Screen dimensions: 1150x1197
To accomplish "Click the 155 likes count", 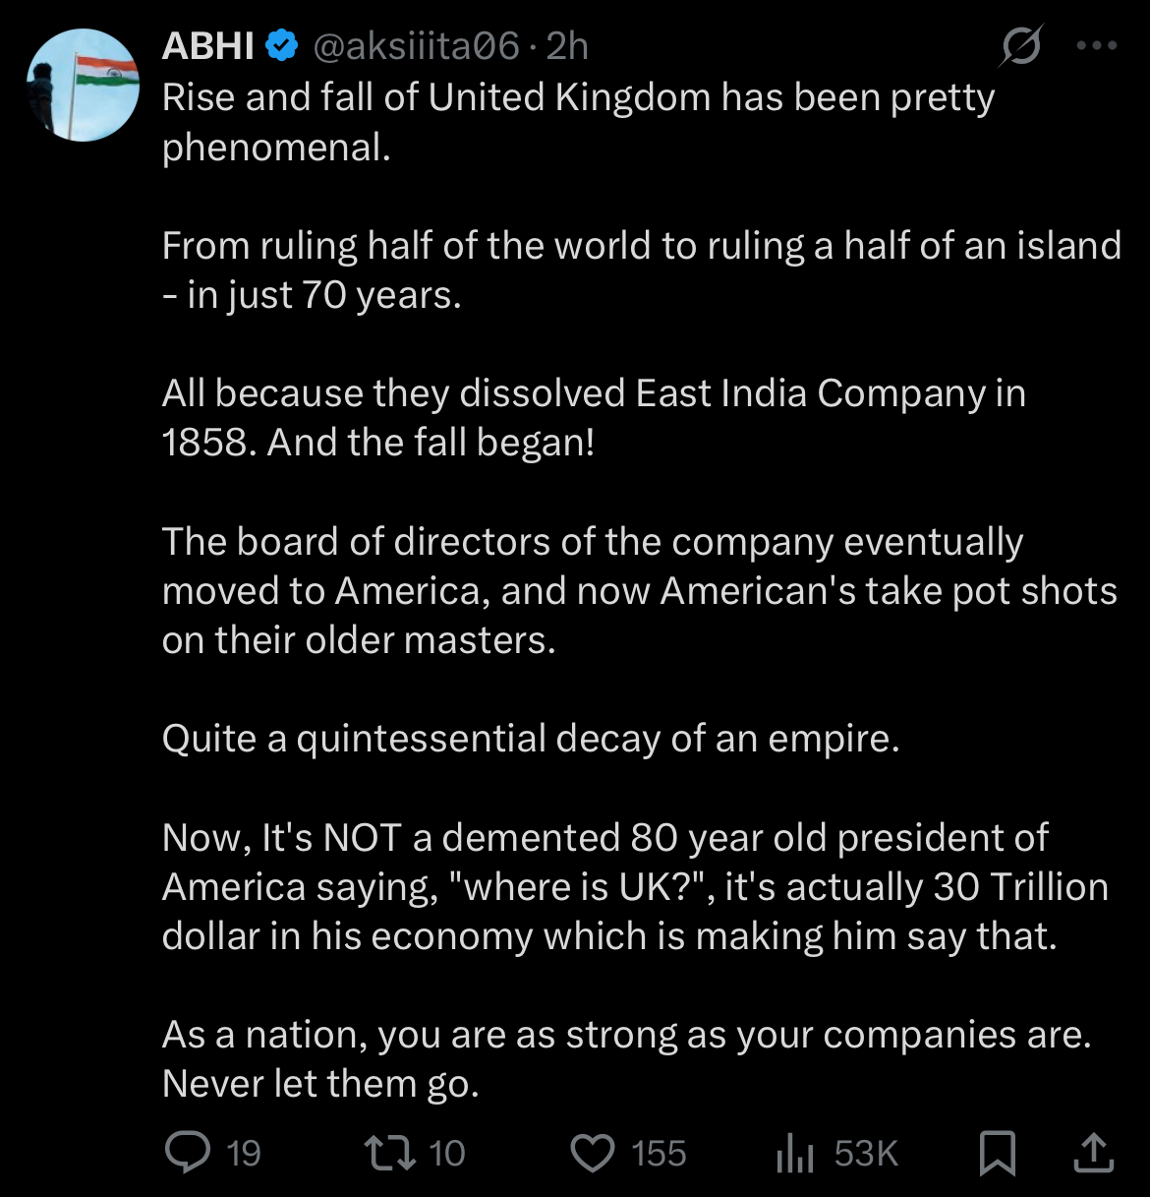I will coord(659,1153).
